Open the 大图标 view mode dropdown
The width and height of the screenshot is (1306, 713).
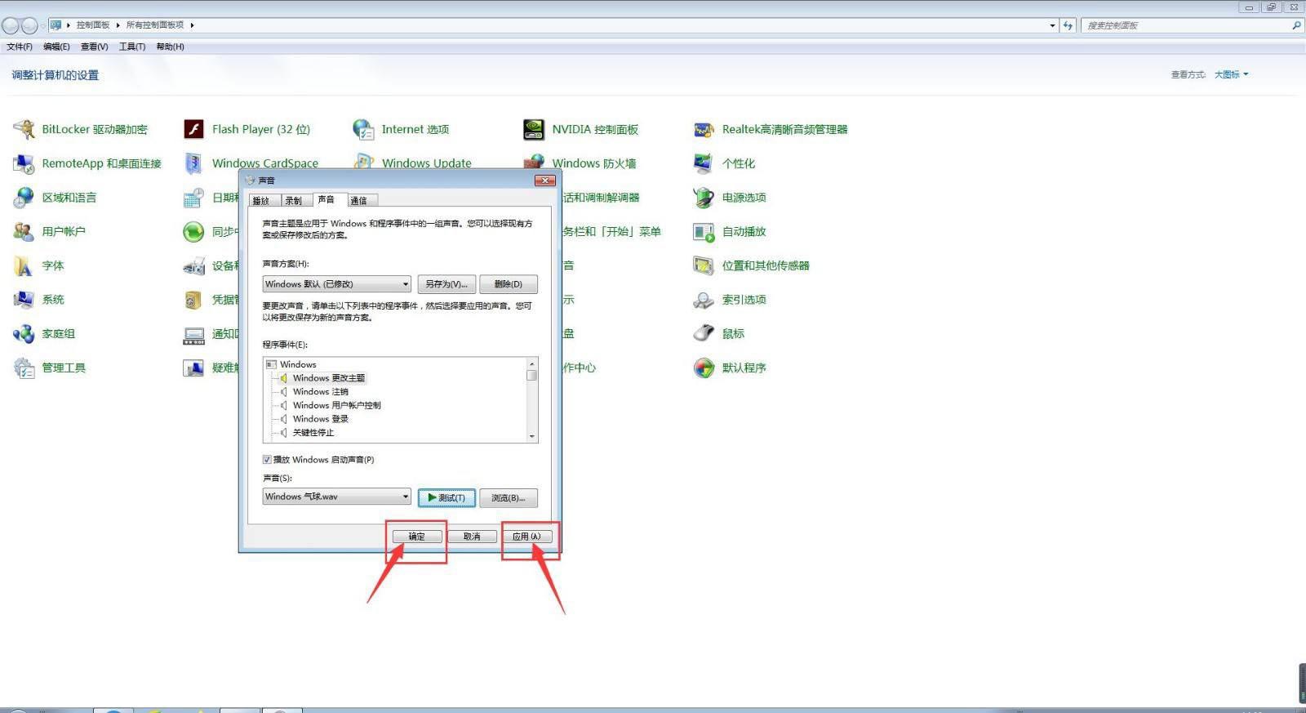pyautogui.click(x=1231, y=74)
